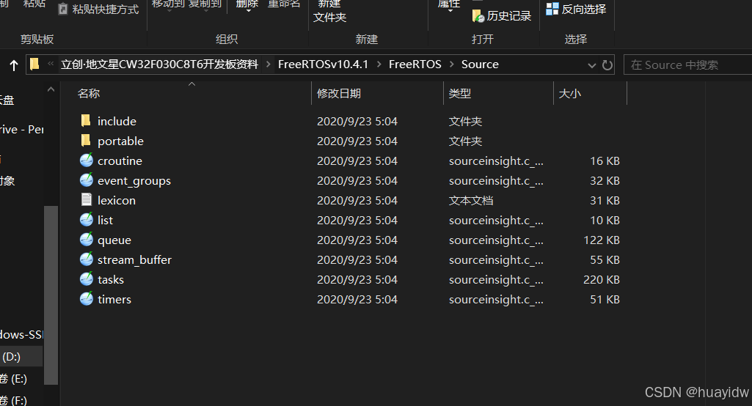Click 新建文件夹 new folder button
752x406 pixels.
tap(329, 10)
